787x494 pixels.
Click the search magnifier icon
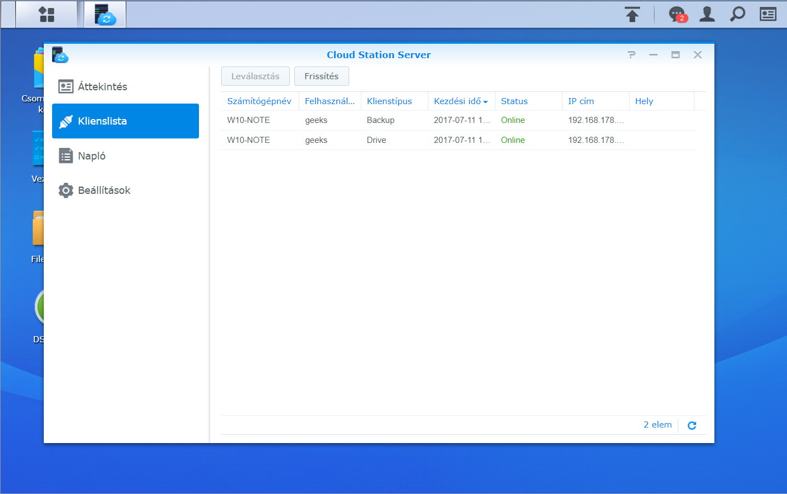click(737, 14)
